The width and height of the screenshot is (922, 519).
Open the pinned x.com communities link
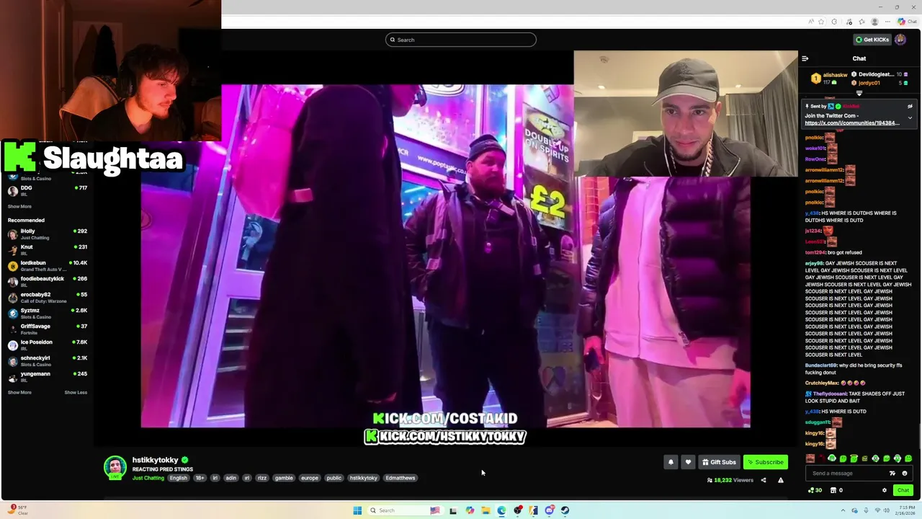[852, 123]
